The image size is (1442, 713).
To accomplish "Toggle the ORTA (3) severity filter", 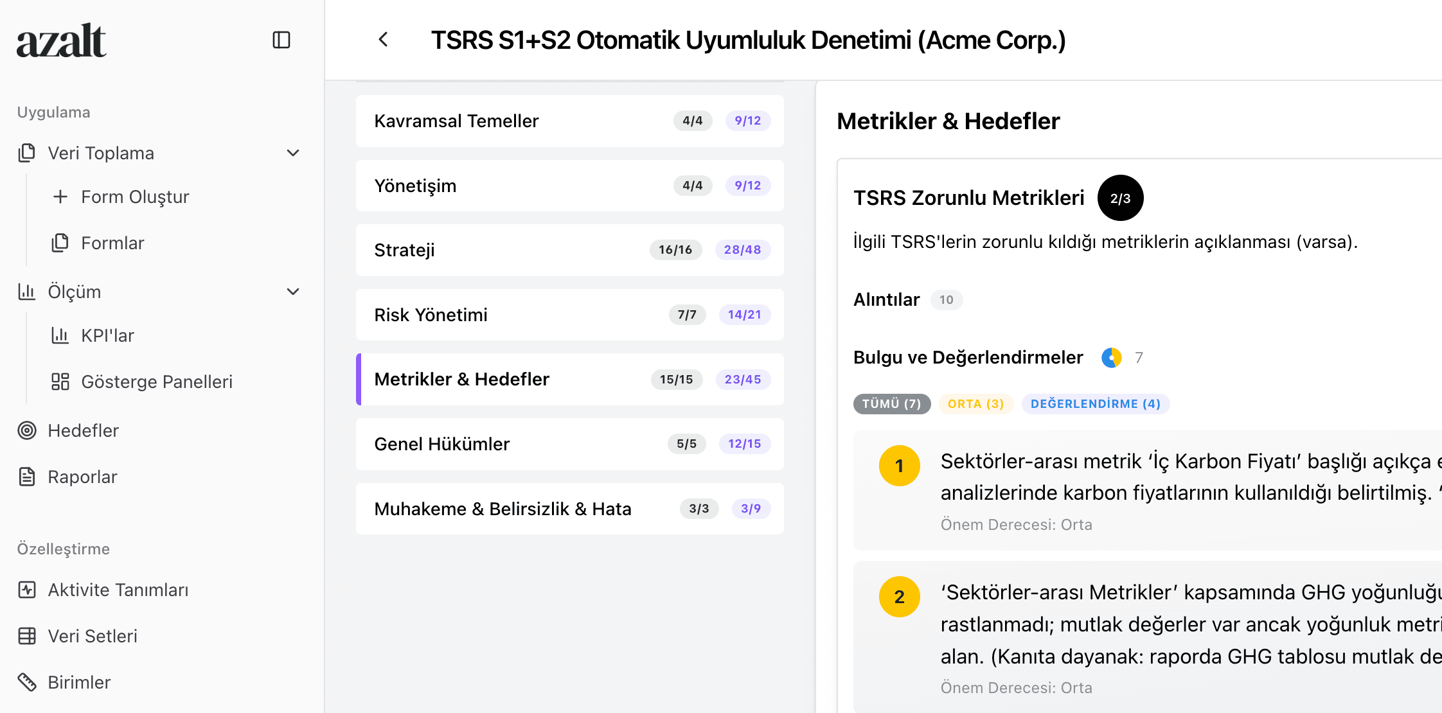I will click(975, 403).
